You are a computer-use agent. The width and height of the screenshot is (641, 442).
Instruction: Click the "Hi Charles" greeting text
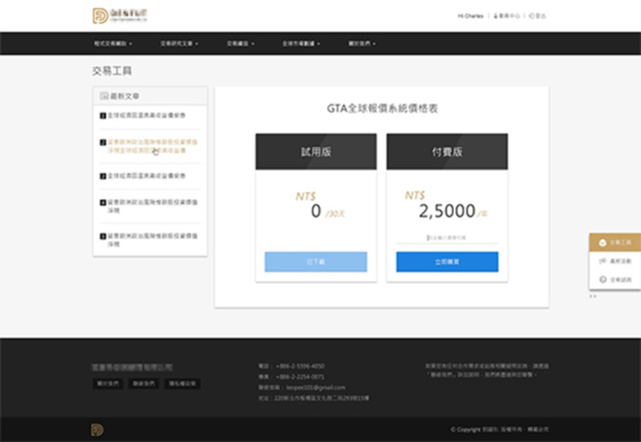[x=470, y=16]
